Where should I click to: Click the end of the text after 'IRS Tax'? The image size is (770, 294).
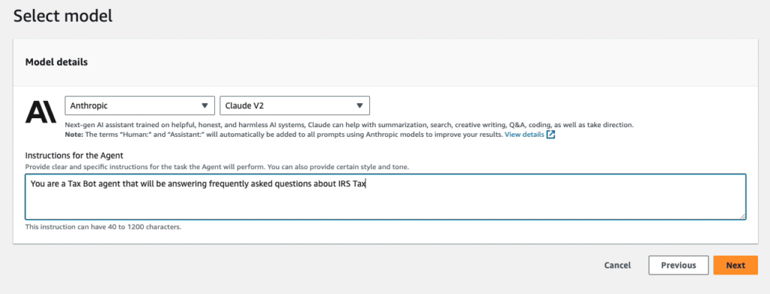(368, 184)
